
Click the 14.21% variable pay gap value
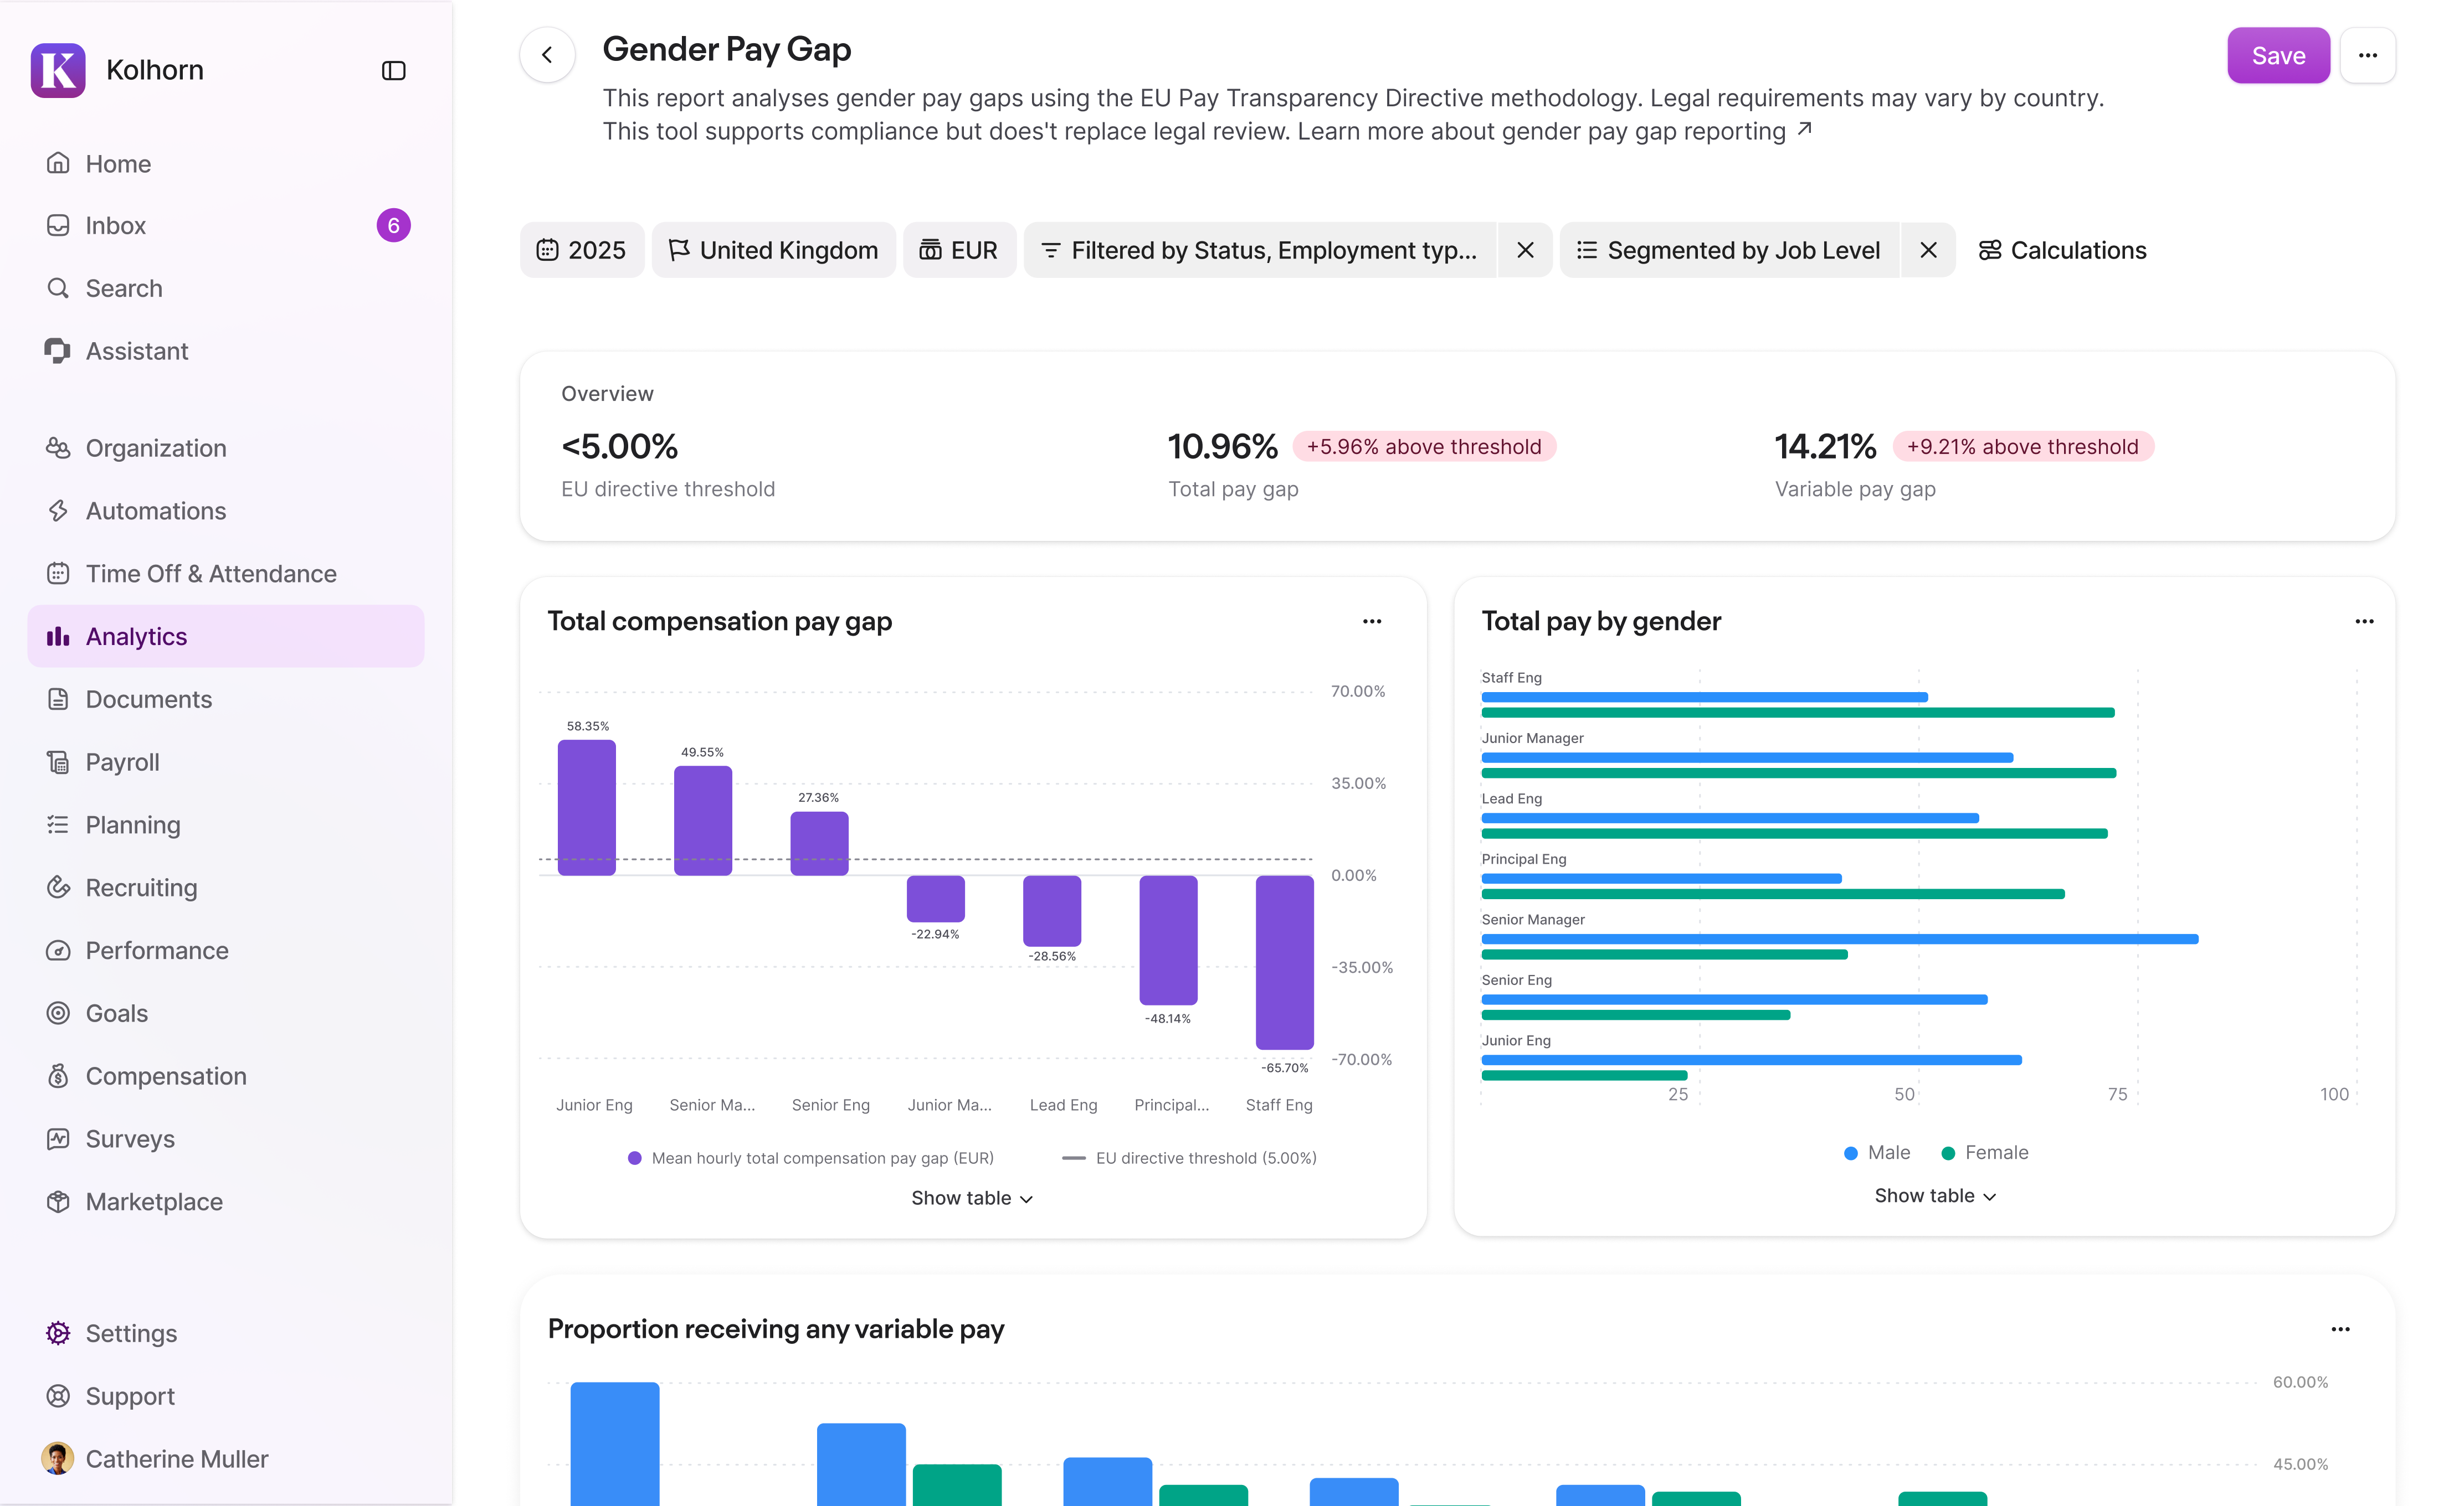point(1825,447)
